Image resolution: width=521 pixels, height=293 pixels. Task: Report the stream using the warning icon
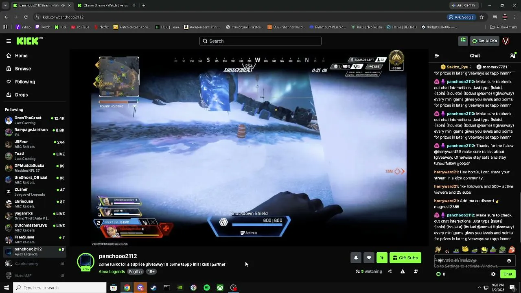403,271
